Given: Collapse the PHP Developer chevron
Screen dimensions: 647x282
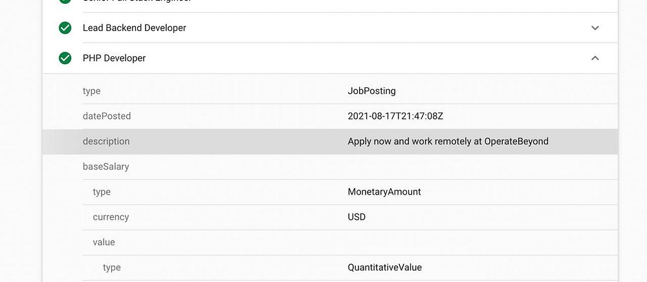Looking at the screenshot, I should pyautogui.click(x=595, y=58).
